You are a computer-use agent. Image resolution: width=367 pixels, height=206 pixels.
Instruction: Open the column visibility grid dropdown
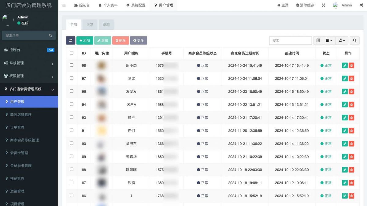point(328,40)
